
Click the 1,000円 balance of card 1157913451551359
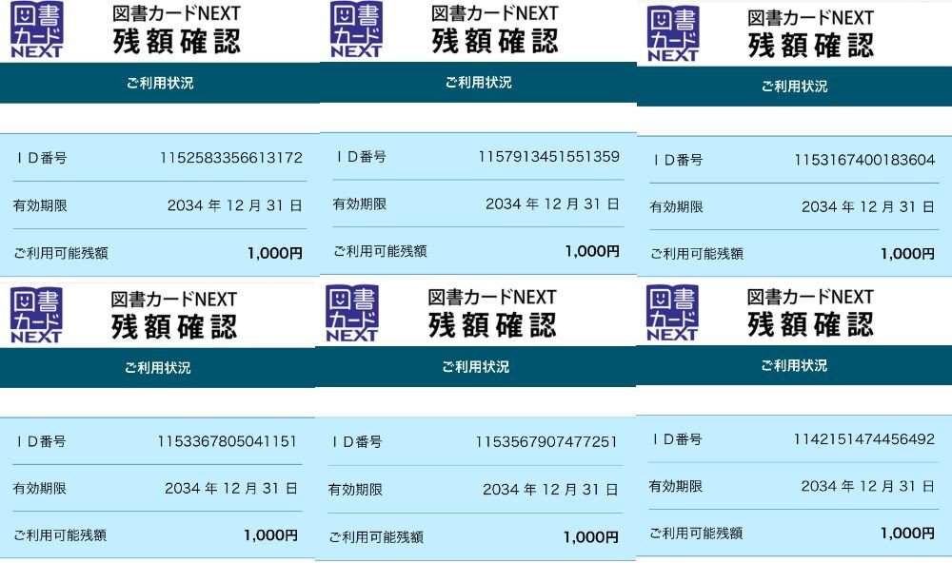(x=592, y=252)
